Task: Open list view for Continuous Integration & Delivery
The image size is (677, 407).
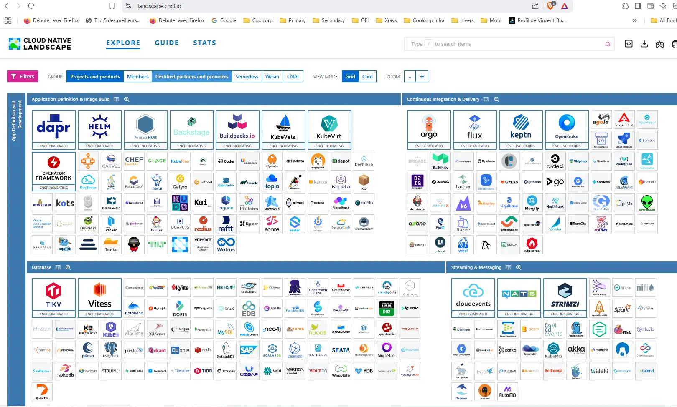Action: [486, 99]
